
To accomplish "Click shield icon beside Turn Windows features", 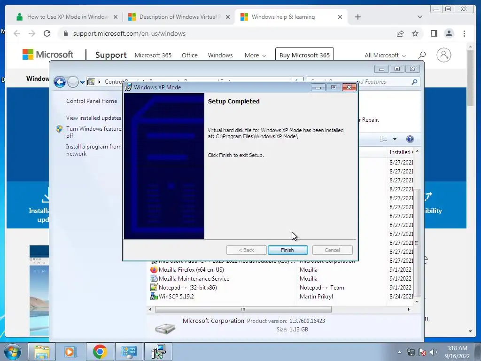I will pos(59,129).
